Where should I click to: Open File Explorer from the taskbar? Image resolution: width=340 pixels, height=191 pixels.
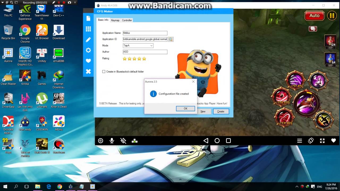click(x=37, y=186)
